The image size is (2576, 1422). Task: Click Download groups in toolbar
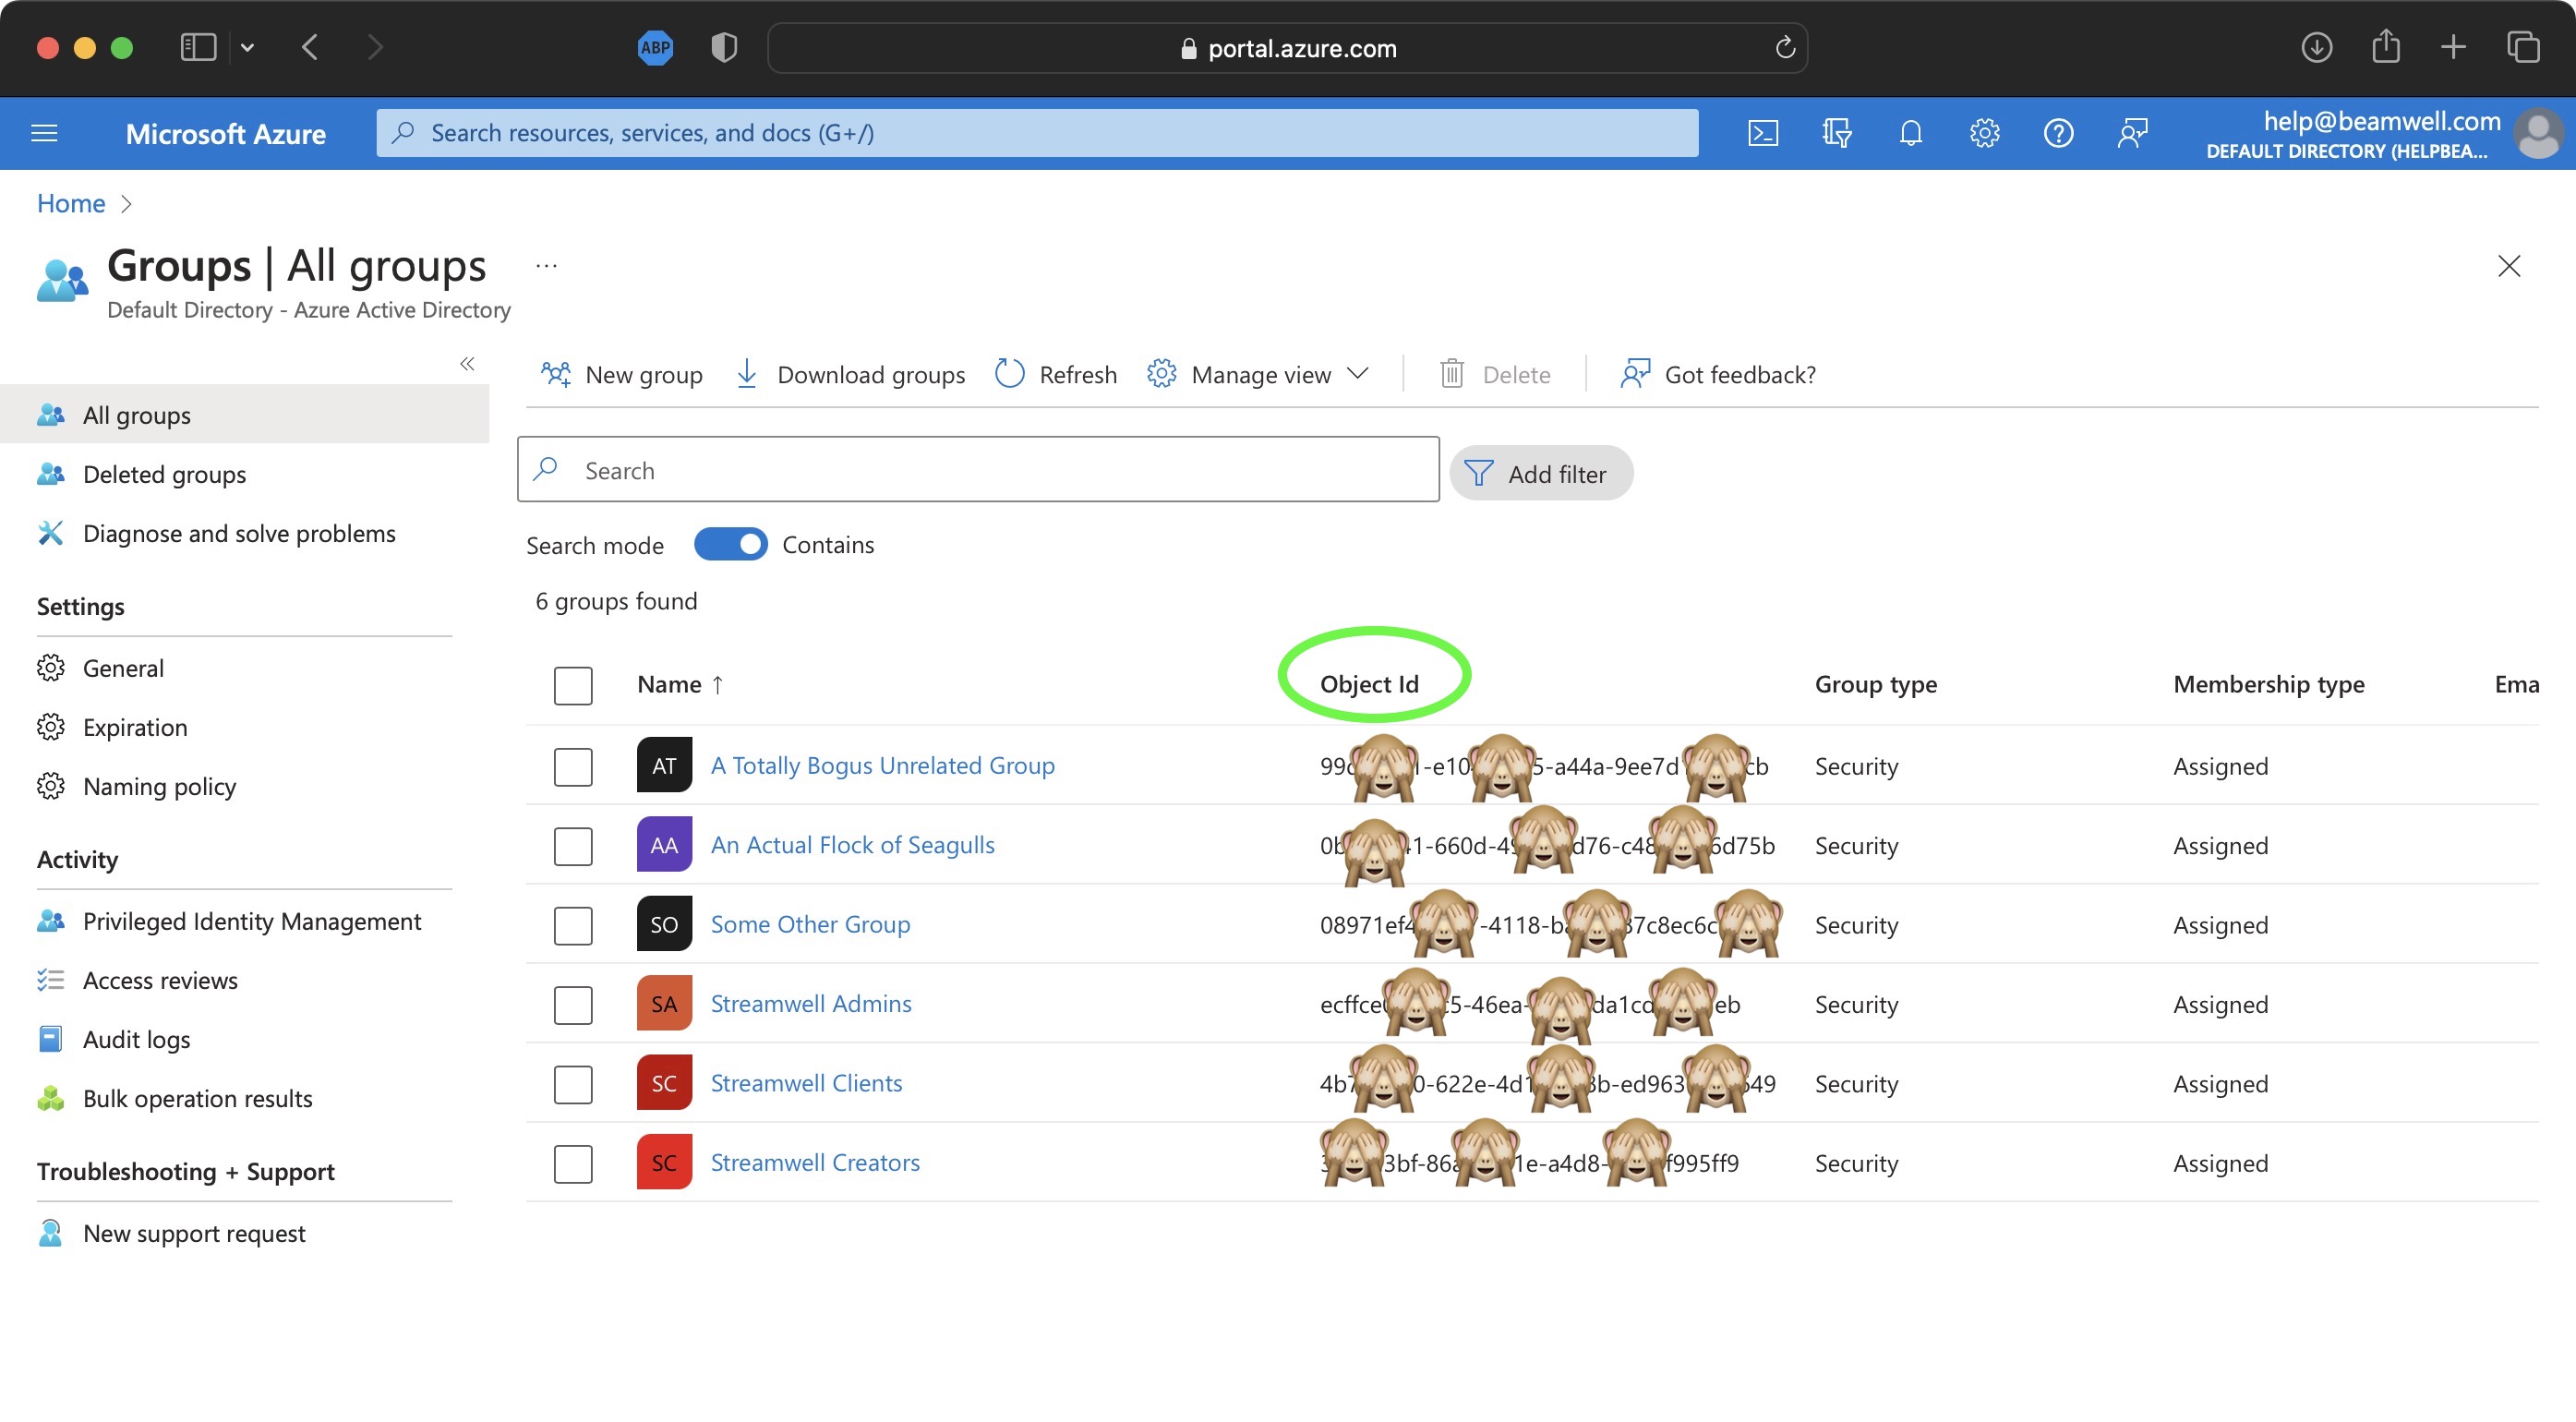(851, 375)
